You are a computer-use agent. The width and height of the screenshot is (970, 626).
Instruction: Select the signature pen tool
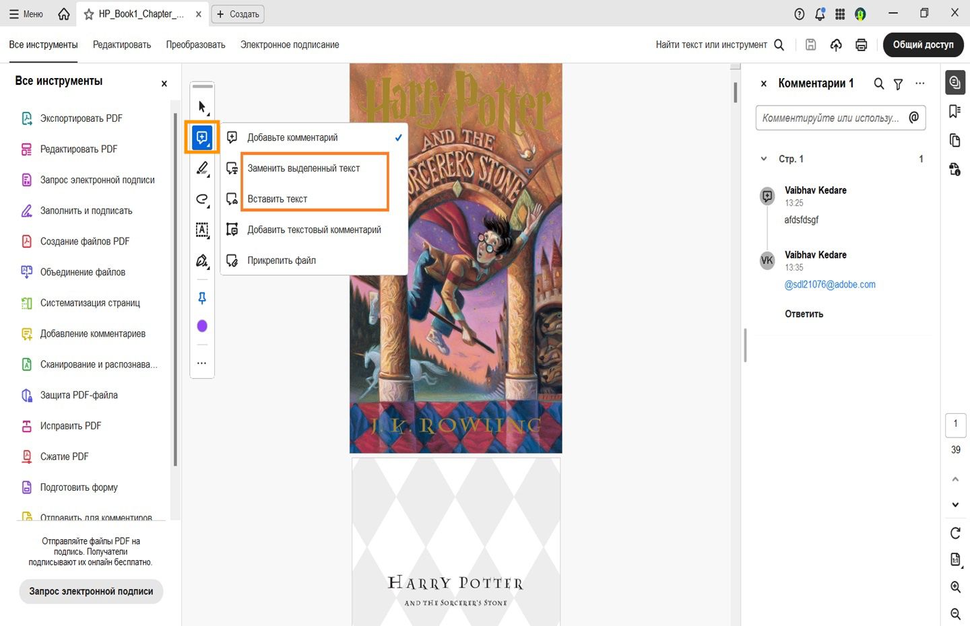tap(202, 261)
